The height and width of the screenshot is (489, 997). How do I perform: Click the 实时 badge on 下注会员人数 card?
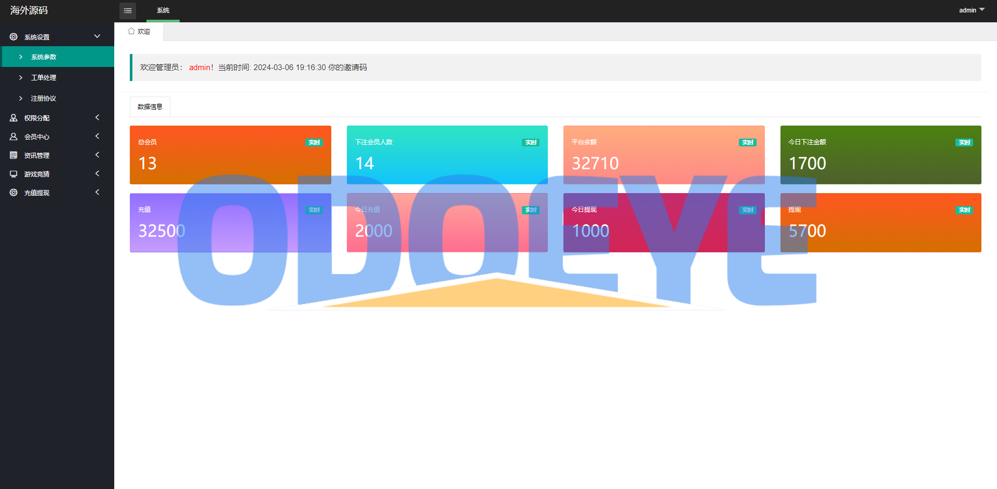click(x=531, y=142)
